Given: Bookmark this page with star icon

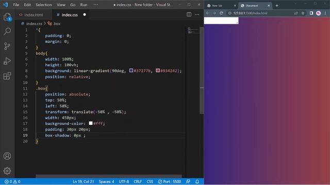Looking at the screenshot, I should (303, 13).
